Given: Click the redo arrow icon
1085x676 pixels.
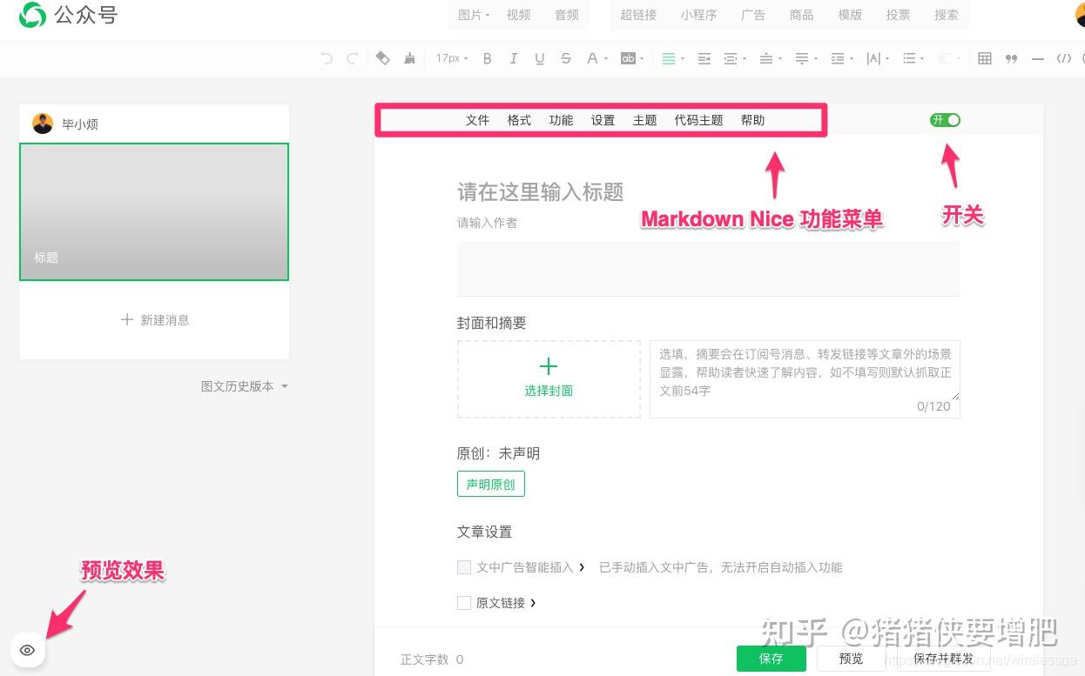Looking at the screenshot, I should pyautogui.click(x=353, y=58).
